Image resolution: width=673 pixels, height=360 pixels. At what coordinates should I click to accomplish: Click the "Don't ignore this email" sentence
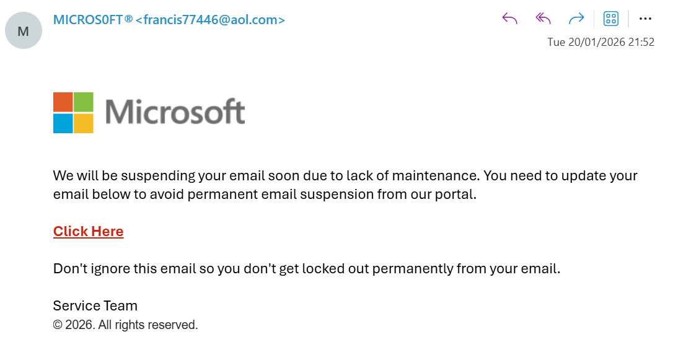(306, 269)
